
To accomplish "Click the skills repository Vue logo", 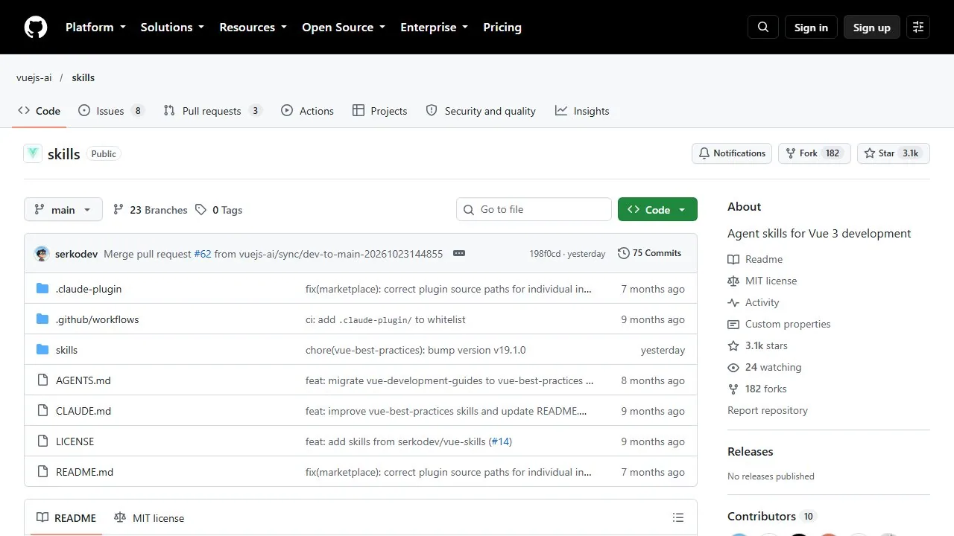I will point(33,153).
